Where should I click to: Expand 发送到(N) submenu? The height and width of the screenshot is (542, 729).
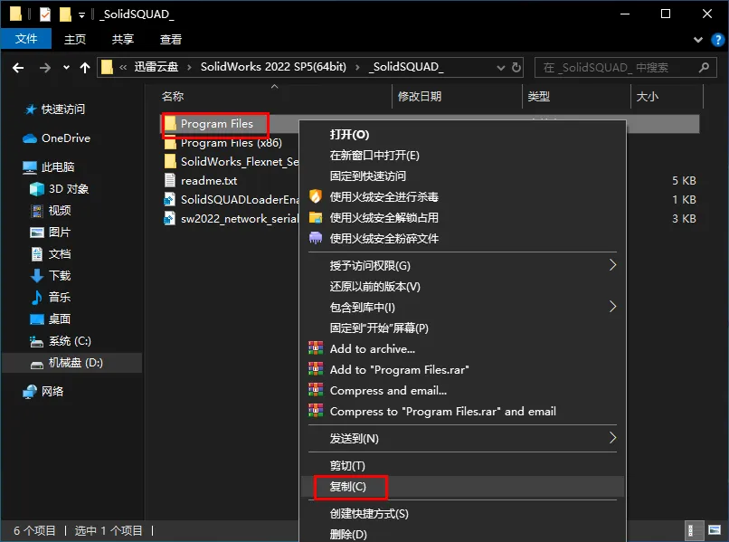point(463,439)
